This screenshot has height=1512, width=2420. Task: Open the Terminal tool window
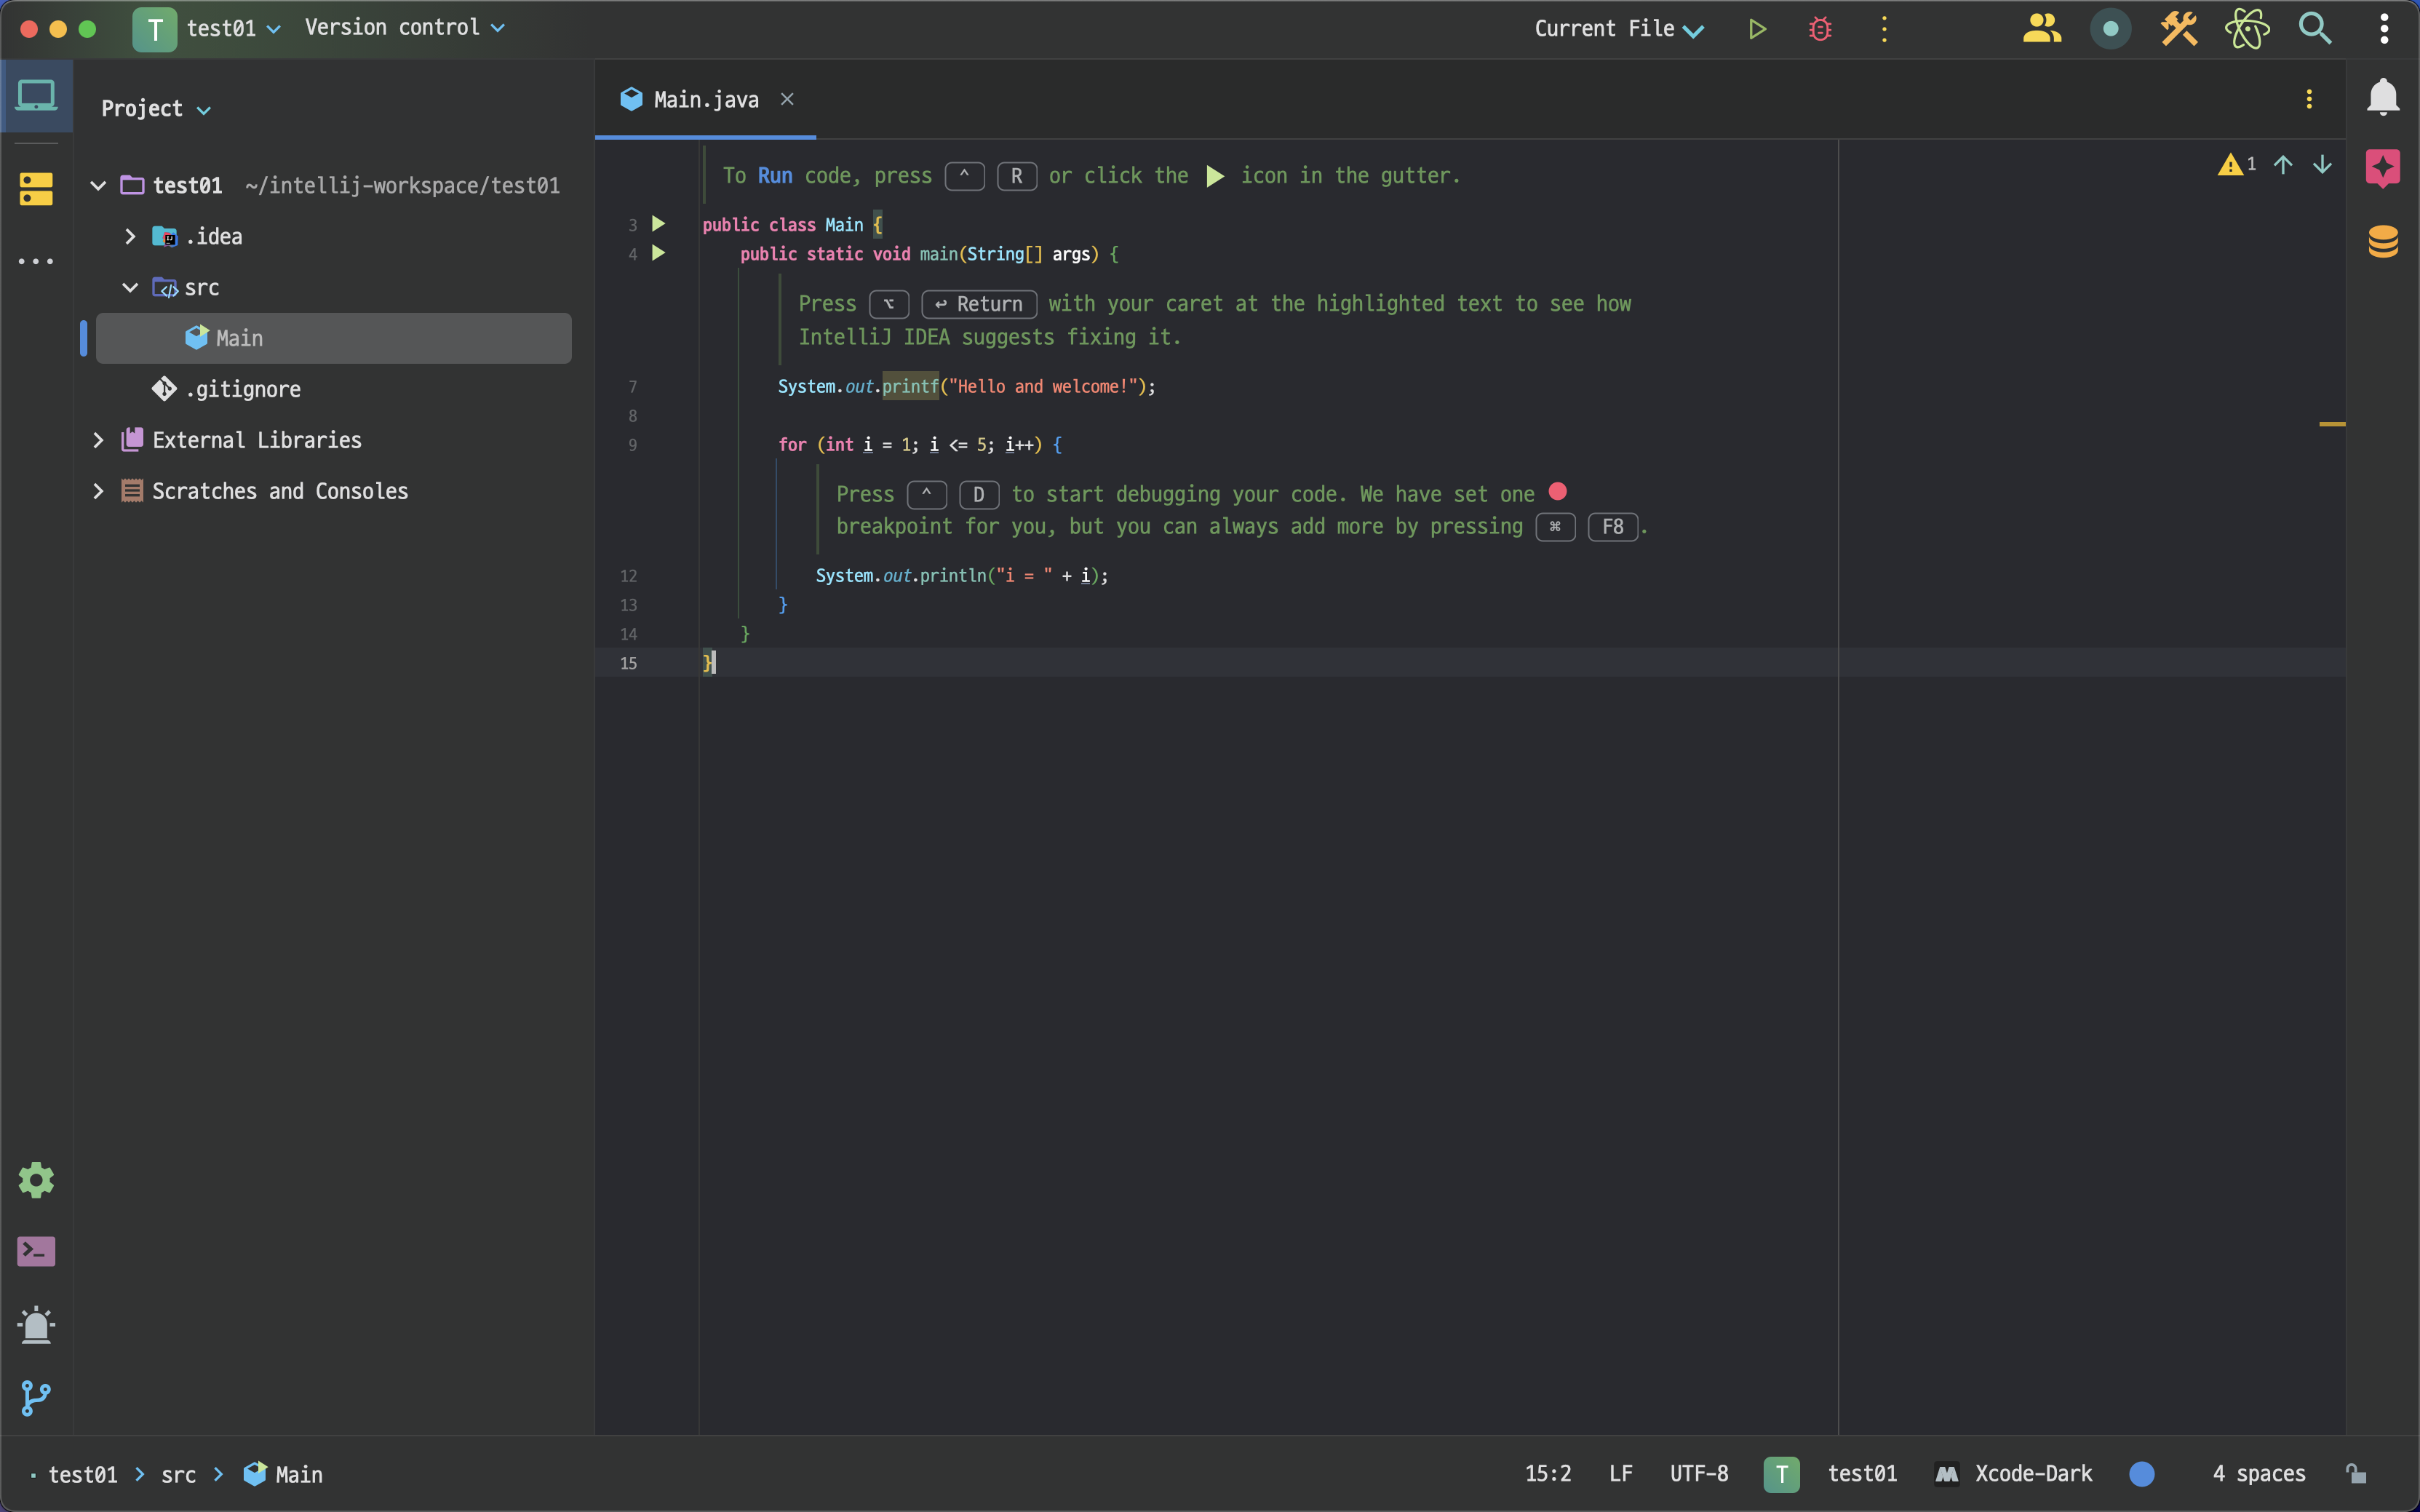36,1251
